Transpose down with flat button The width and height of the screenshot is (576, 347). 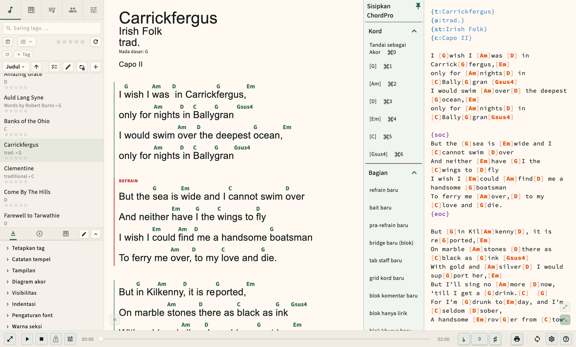(464, 339)
